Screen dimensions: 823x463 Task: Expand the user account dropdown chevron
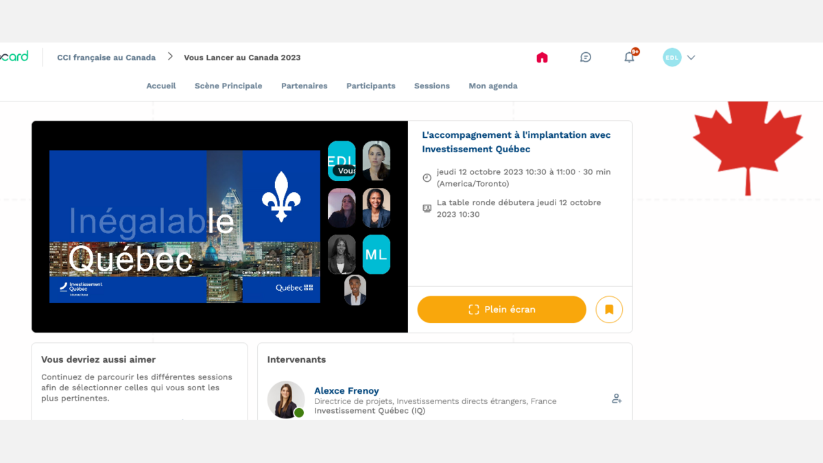pyautogui.click(x=691, y=58)
